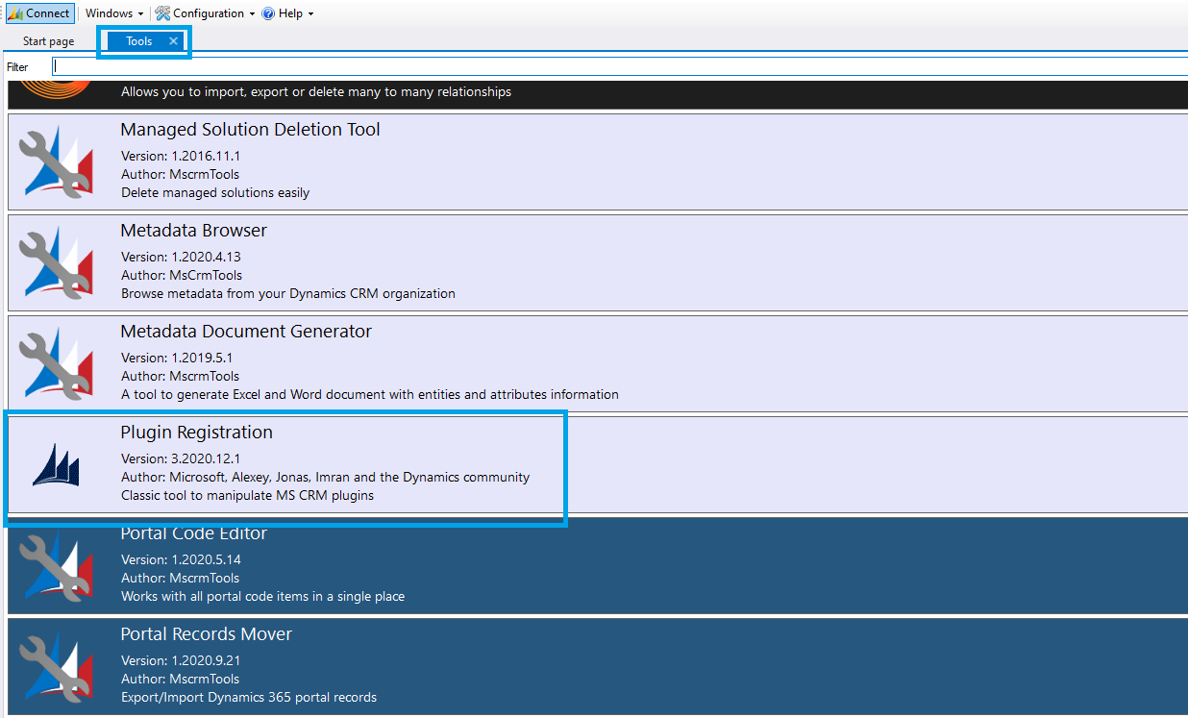Click 'Export/Import Dynamics 365 portal records' description
Image resolution: width=1188 pixels, height=718 pixels.
tap(249, 697)
